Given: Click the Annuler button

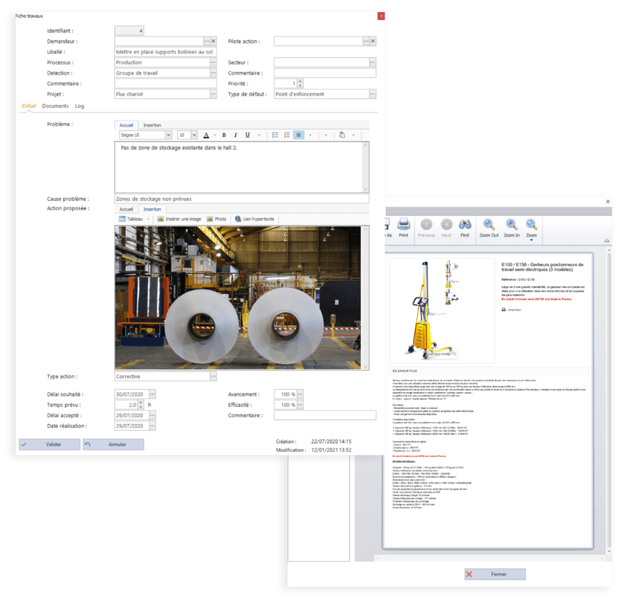Looking at the screenshot, I should coord(113,444).
